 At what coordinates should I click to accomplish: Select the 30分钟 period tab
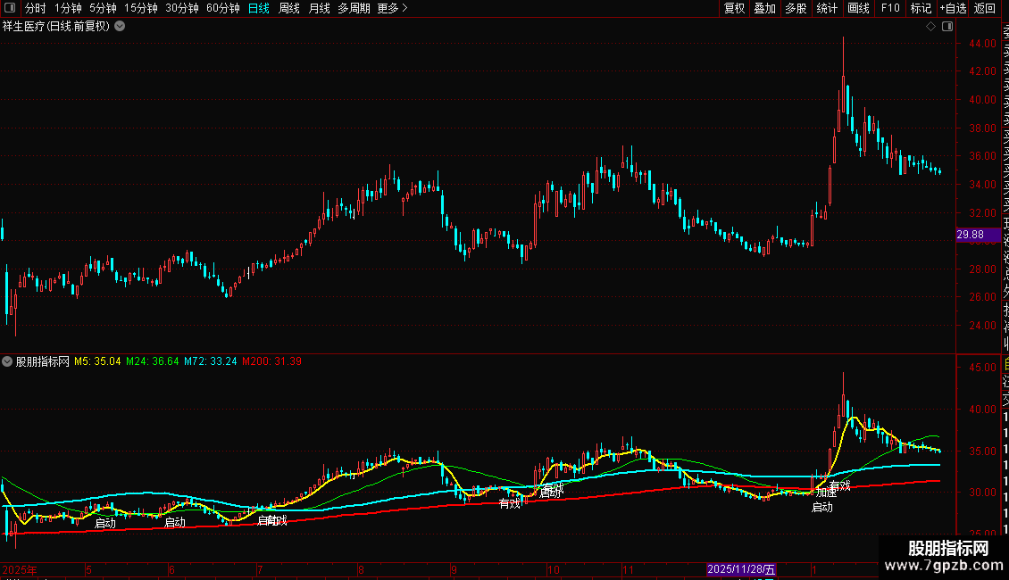point(182,9)
